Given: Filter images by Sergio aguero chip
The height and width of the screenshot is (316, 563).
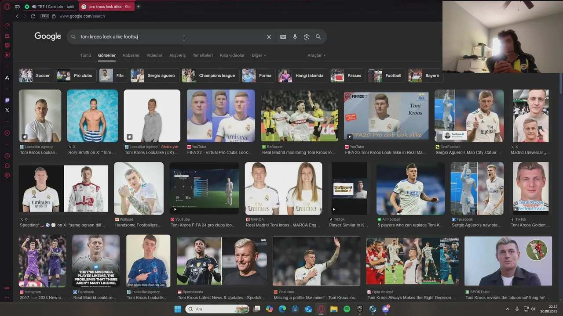Looking at the screenshot, I should click(155, 75).
